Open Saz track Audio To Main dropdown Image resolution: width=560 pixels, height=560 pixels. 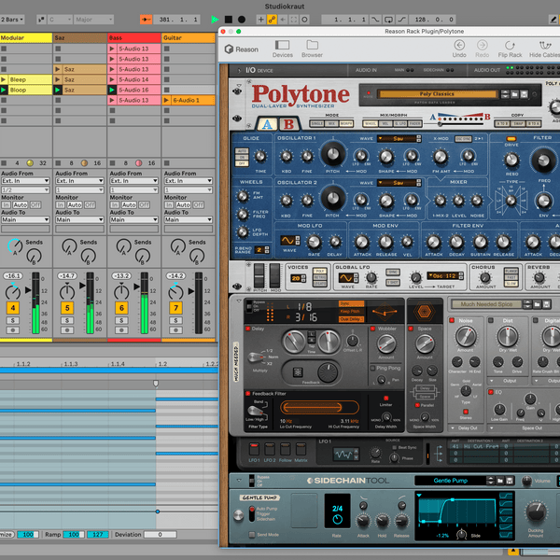click(x=79, y=219)
